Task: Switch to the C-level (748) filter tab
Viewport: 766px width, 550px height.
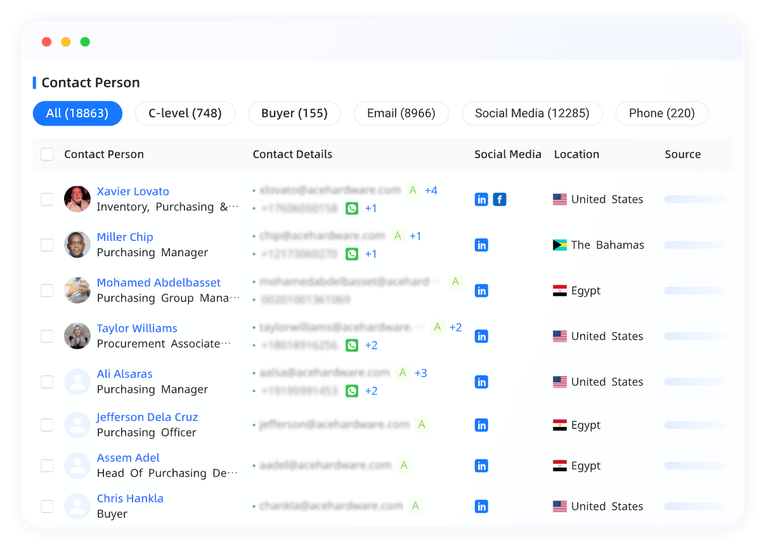Action: point(185,114)
